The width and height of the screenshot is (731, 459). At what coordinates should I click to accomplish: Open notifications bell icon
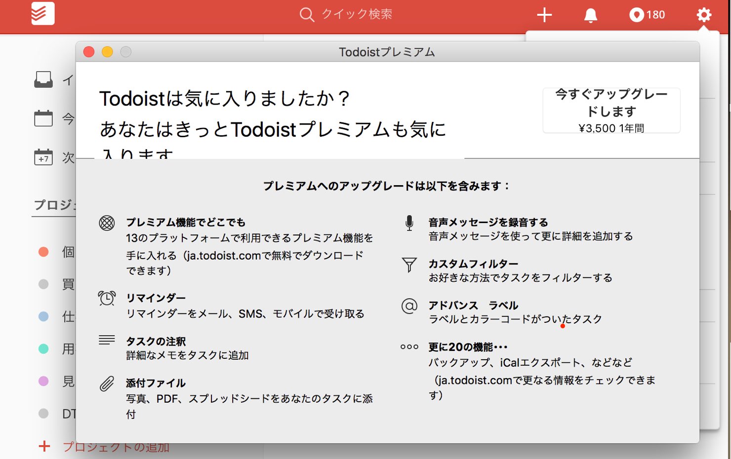click(x=591, y=15)
